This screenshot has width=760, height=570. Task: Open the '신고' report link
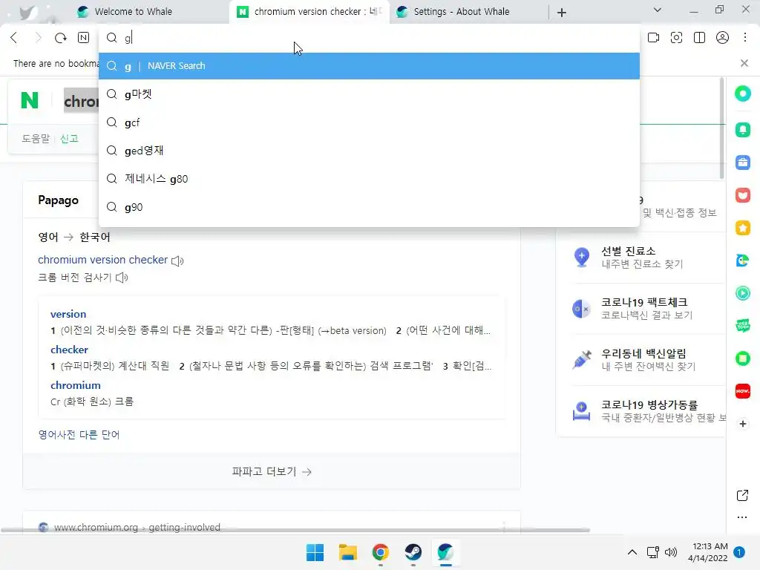(69, 139)
